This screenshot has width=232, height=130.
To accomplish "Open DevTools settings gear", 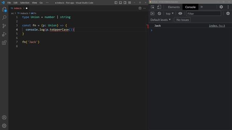I will pyautogui.click(x=221, y=7).
